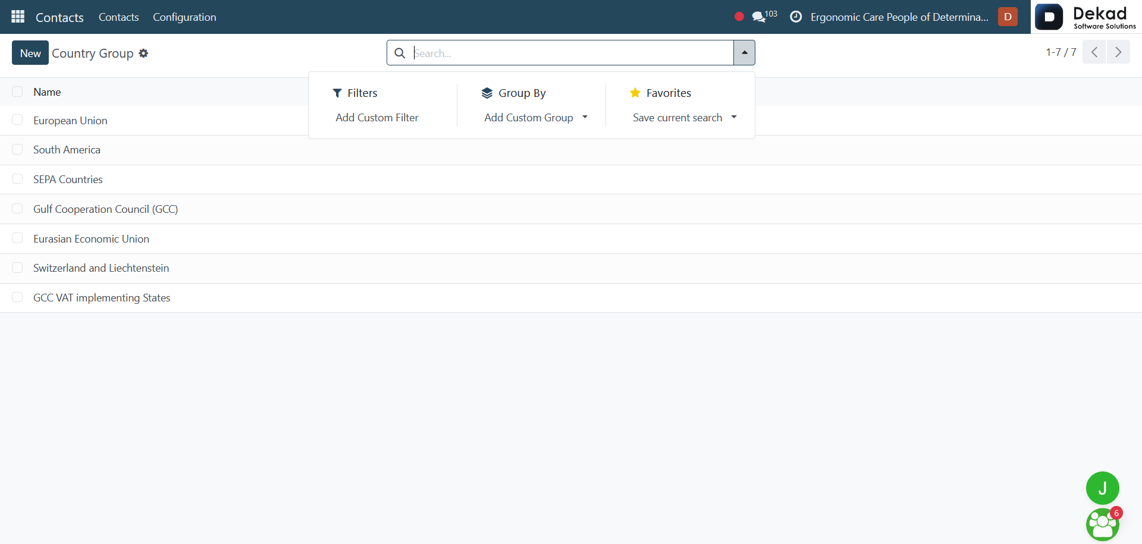Click the Group By section heading
The height and width of the screenshot is (544, 1142).
(522, 93)
